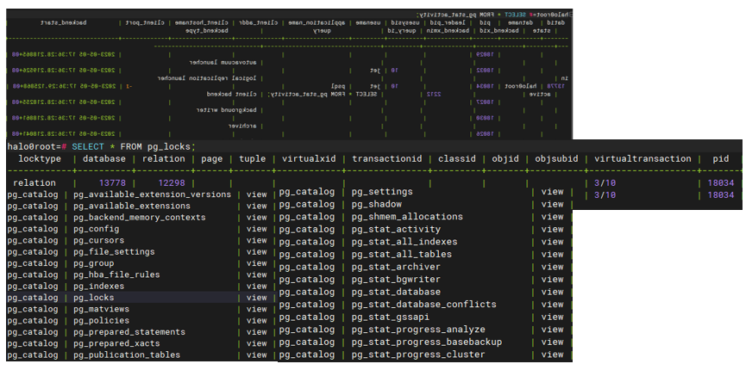Select the 'pg_prepared_statements' entry
Image resolution: width=752 pixels, height=370 pixels.
point(129,332)
